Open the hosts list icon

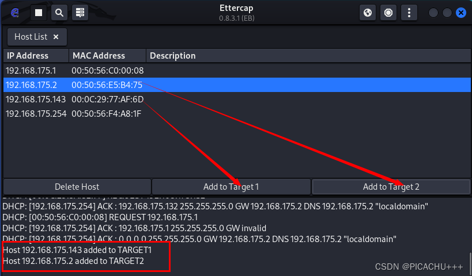tap(80, 13)
